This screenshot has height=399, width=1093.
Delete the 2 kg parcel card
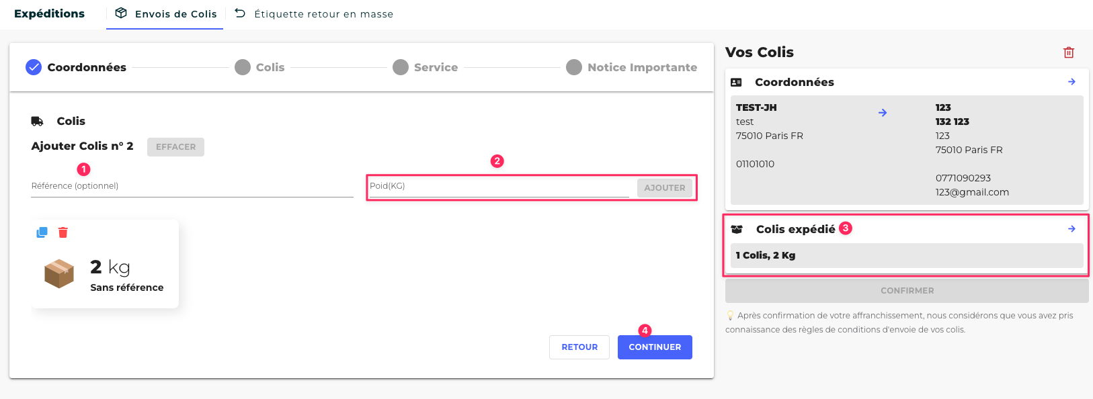click(x=63, y=232)
